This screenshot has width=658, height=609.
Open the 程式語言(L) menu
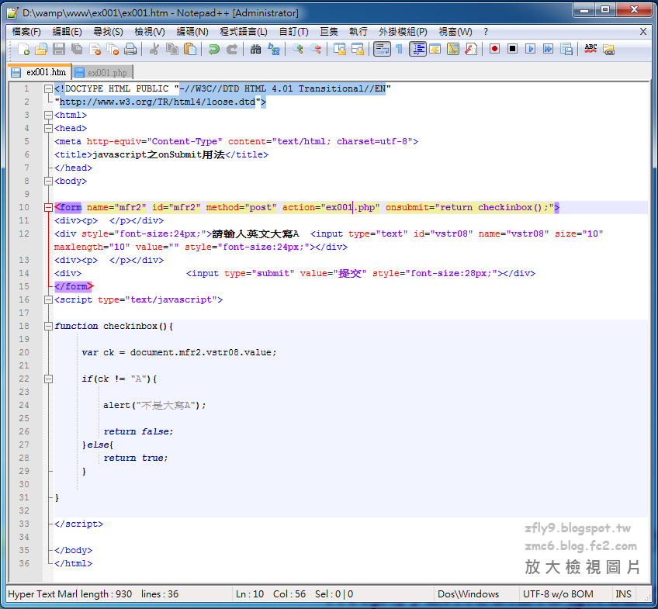tap(244, 32)
